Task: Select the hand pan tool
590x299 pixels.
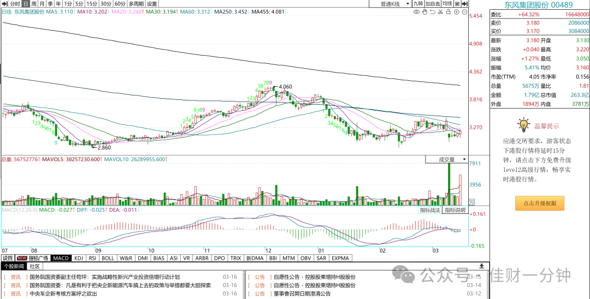Action: [x=425, y=11]
